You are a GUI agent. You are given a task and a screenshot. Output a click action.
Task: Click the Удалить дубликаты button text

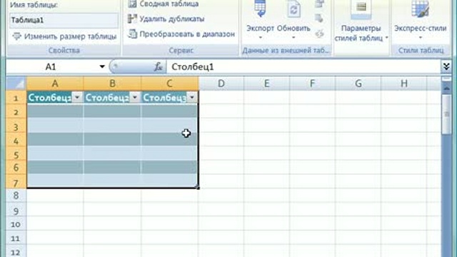pyautogui.click(x=172, y=19)
